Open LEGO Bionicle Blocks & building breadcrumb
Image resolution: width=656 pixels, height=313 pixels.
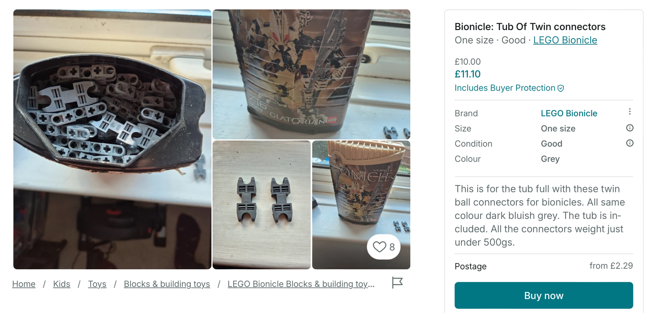click(x=301, y=284)
